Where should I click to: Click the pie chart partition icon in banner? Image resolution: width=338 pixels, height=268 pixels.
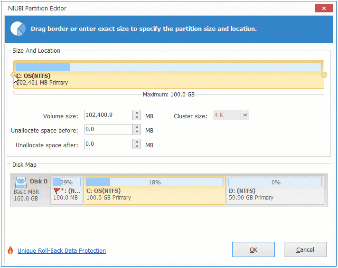pyautogui.click(x=18, y=29)
